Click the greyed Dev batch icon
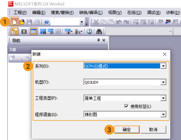Screen dimensions: 181x140 tap(58, 31)
